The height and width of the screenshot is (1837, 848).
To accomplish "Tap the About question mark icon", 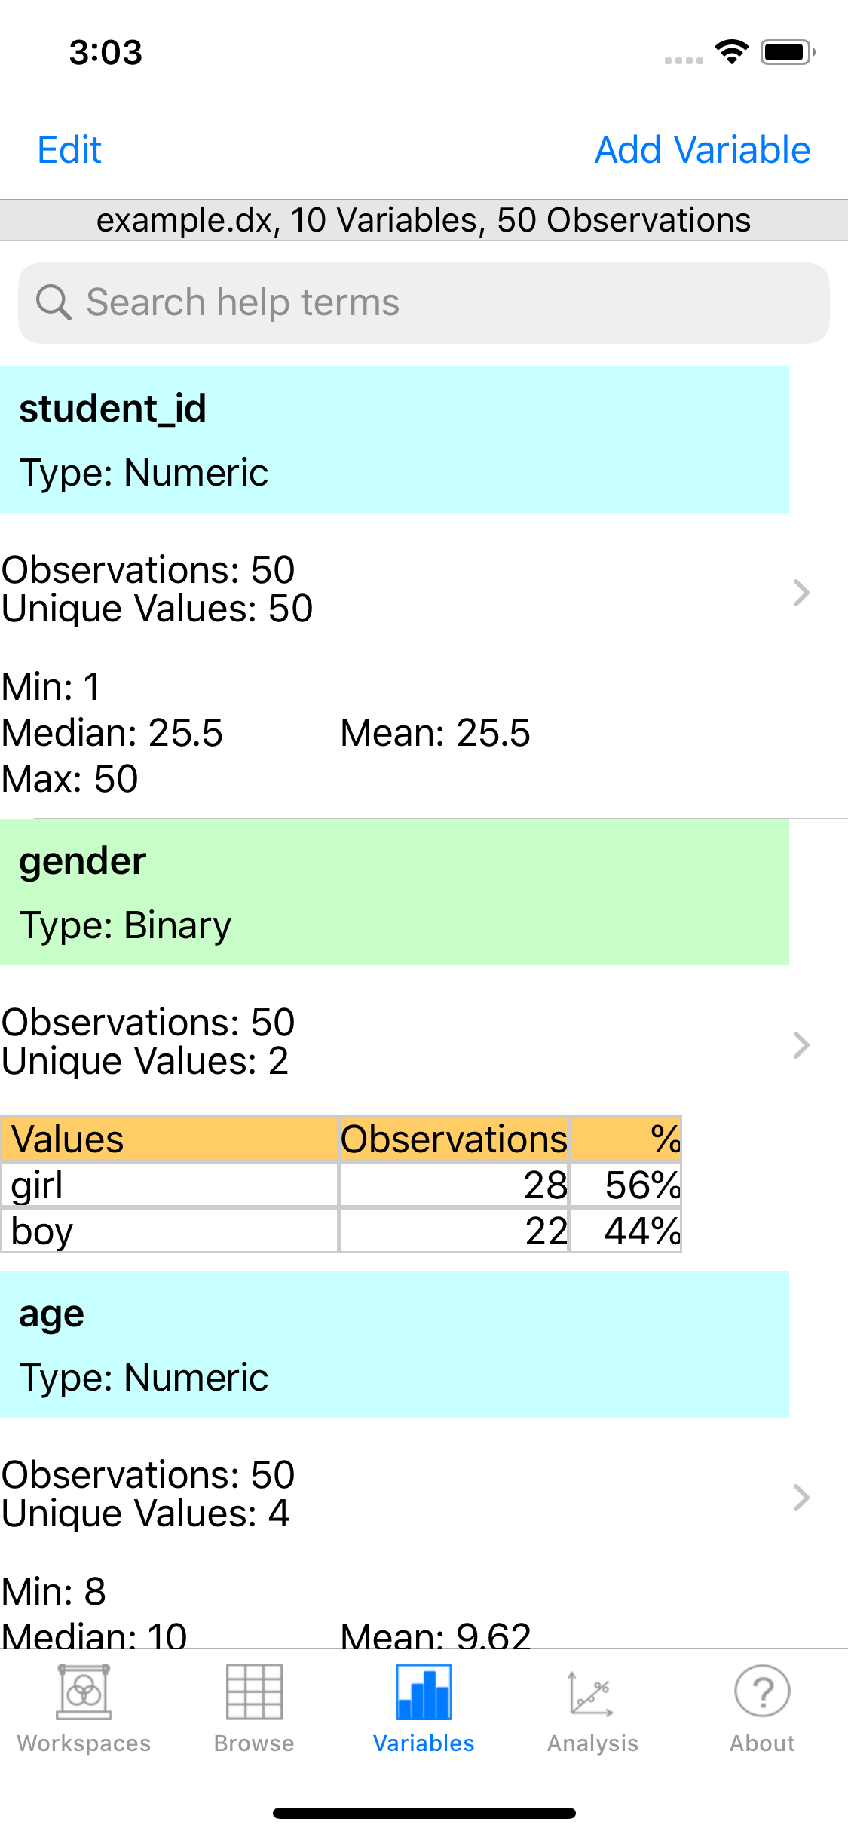I will 762,1691.
